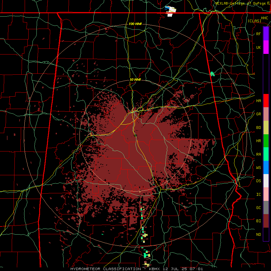
Task: Click the white dry snow echo at top
Action: tap(171, 11)
